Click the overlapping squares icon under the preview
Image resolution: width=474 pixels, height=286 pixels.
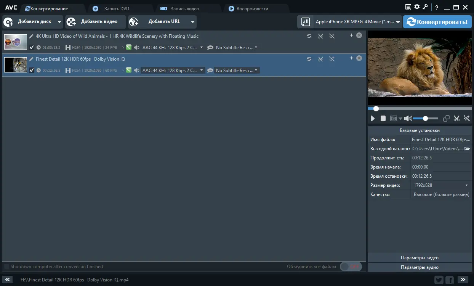coord(447,119)
